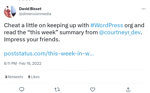Screen dimensions: 150x93
Task: Click the word "summary" in the tweet
Action: (72, 33)
